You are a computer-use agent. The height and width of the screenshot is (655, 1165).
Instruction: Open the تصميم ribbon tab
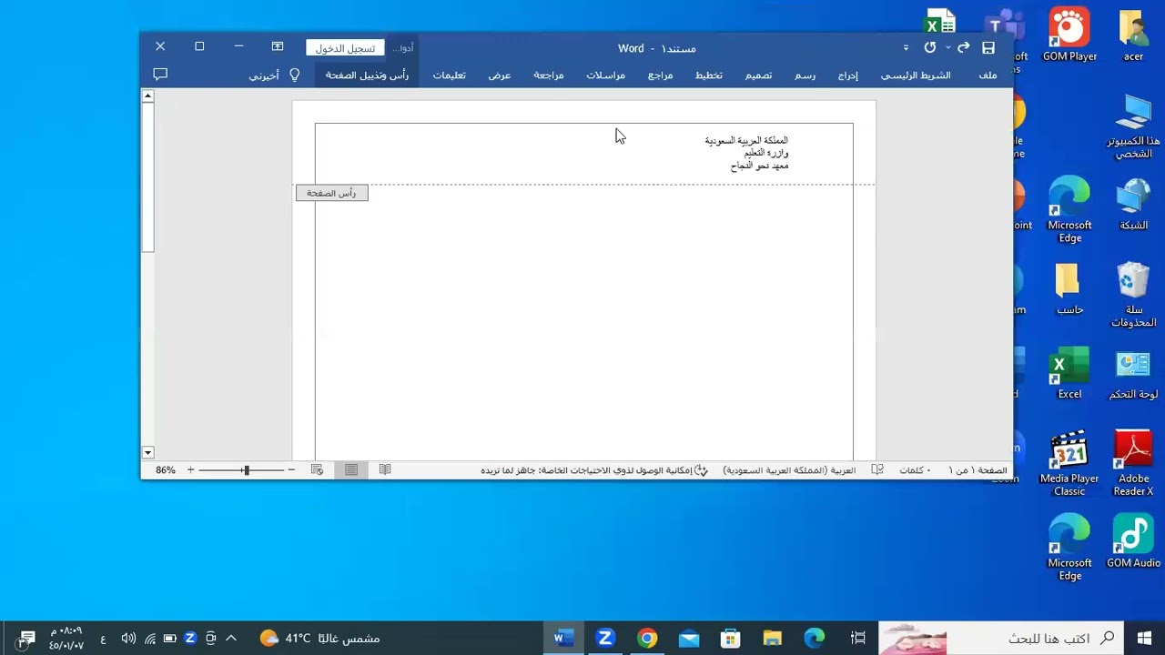click(758, 75)
